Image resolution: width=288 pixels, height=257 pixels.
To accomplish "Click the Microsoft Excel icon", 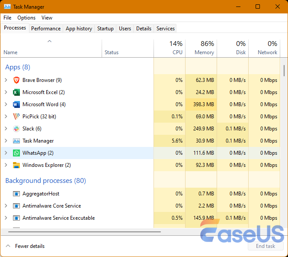I will tap(16, 92).
